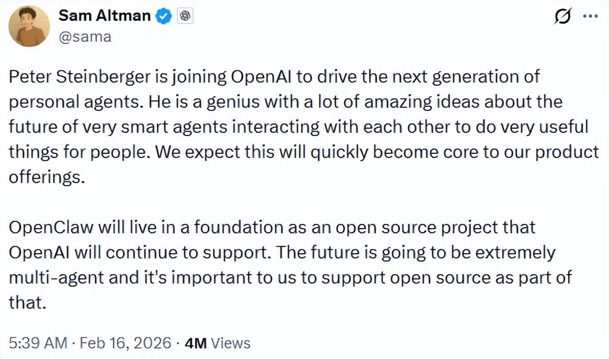Click the word "offerings." ending first paragraph
The image size is (609, 359).
click(x=46, y=177)
